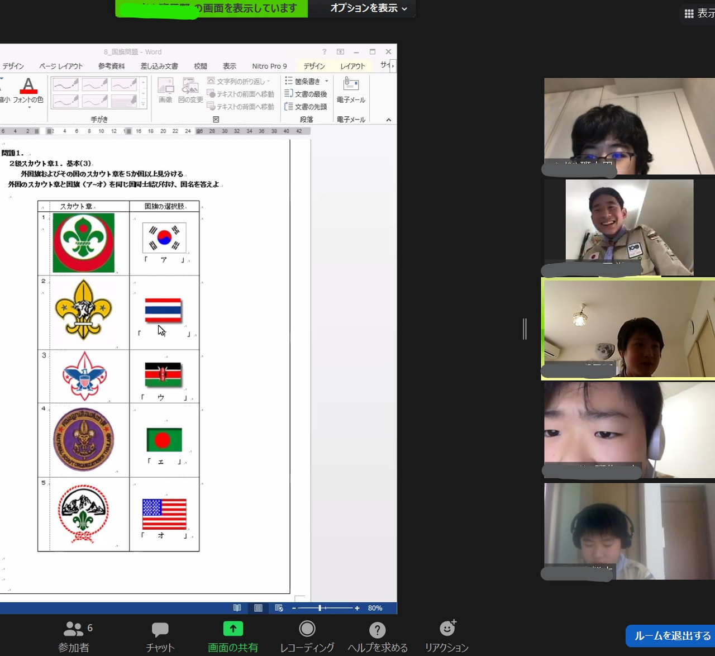The width and height of the screenshot is (715, 656).
Task: Open the Font Color tool in Word
Action: point(28,89)
